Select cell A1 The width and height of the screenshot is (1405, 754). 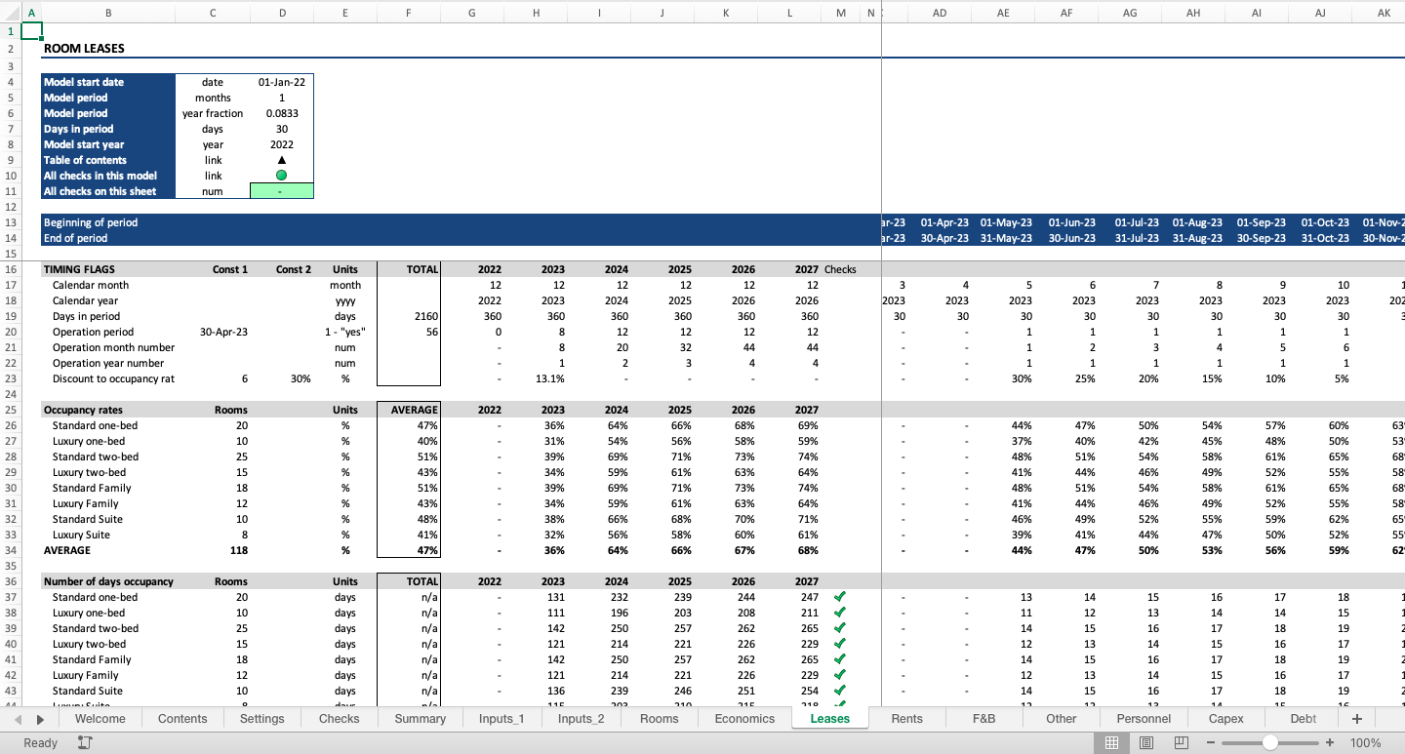[33, 30]
